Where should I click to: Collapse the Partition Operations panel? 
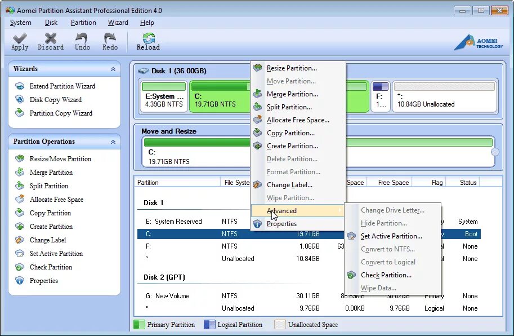[x=113, y=142]
